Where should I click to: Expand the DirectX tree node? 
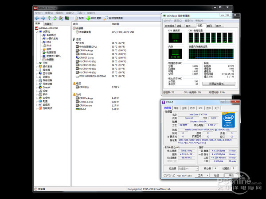pyautogui.click(x=37, y=87)
